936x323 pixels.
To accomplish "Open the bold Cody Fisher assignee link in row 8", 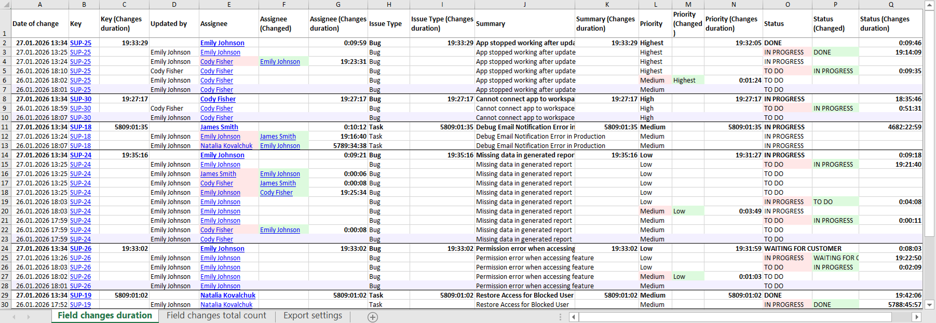I will 218,99.
